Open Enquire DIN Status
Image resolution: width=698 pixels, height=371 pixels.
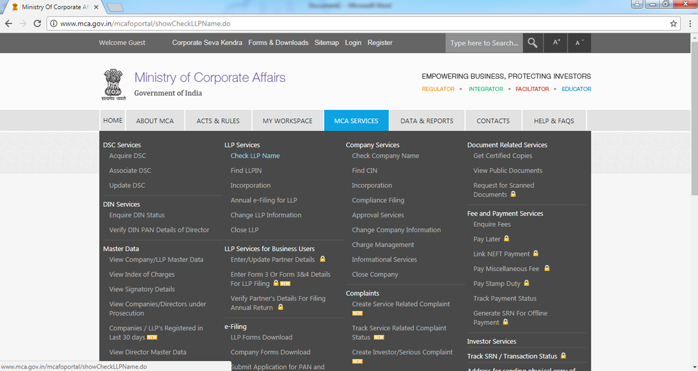tap(137, 215)
